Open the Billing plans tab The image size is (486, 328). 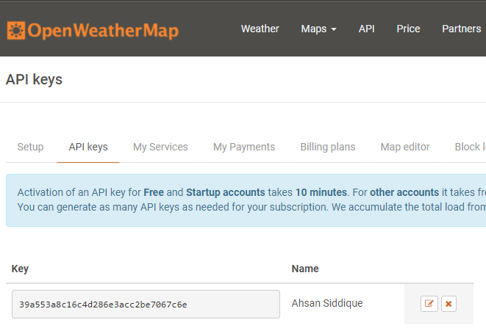pyautogui.click(x=328, y=147)
